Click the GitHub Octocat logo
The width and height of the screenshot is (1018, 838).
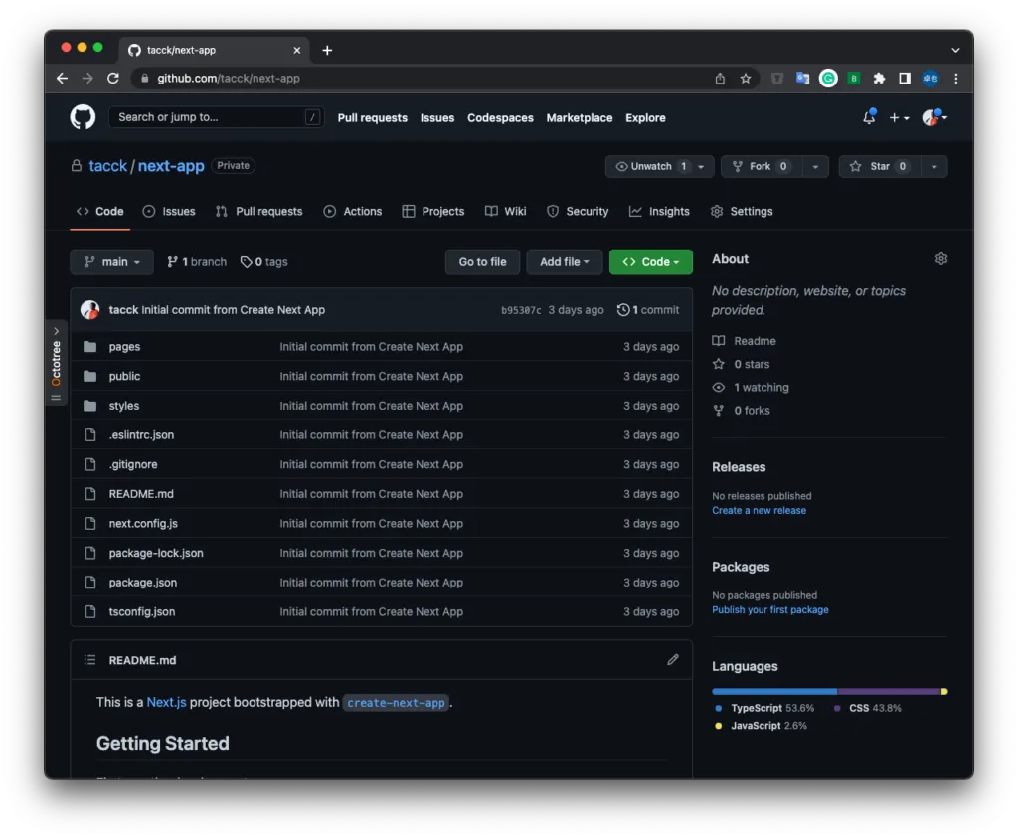83,117
